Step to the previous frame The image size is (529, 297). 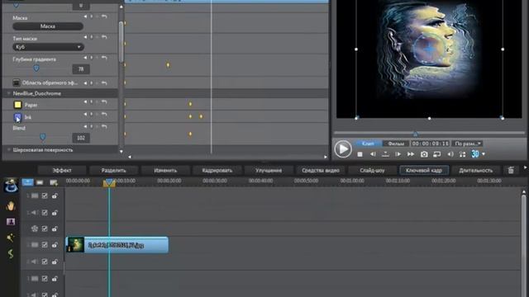pos(373,154)
